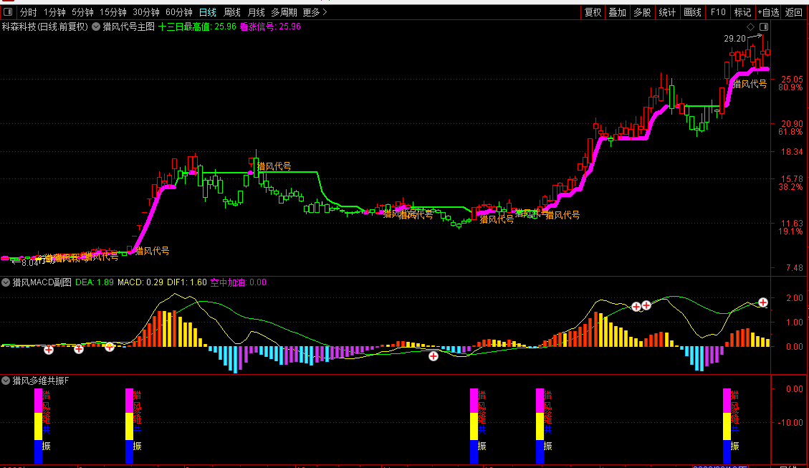
Task: Click the first resonance signal bar on the left
Action: (x=38, y=426)
